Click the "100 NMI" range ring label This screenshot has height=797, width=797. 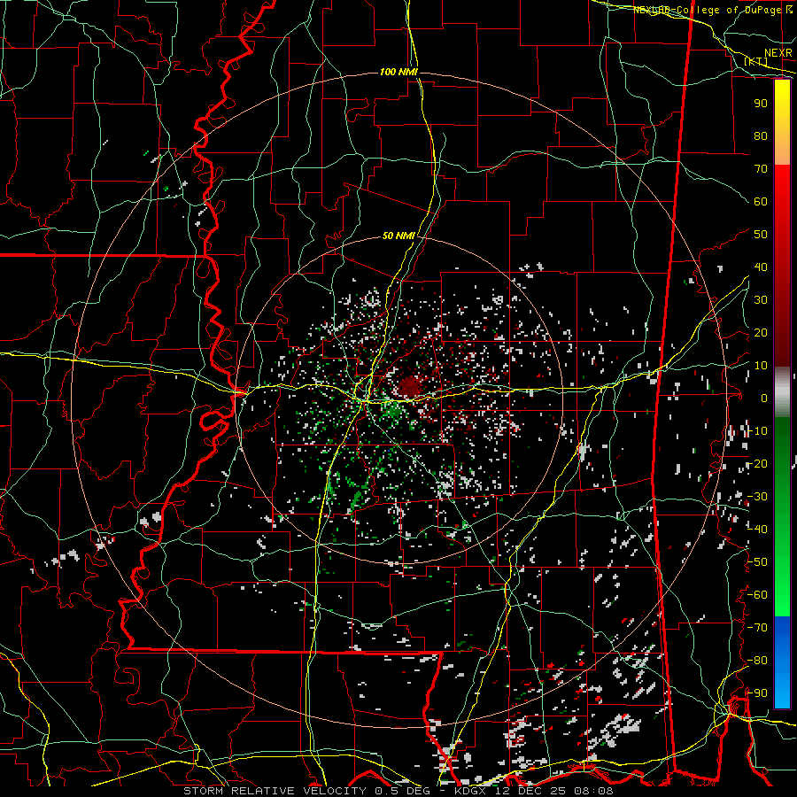(398, 73)
